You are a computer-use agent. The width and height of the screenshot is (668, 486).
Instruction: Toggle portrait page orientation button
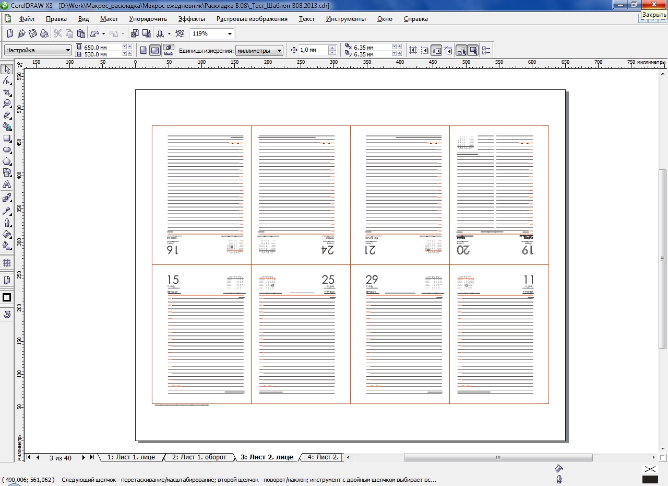pyautogui.click(x=144, y=50)
